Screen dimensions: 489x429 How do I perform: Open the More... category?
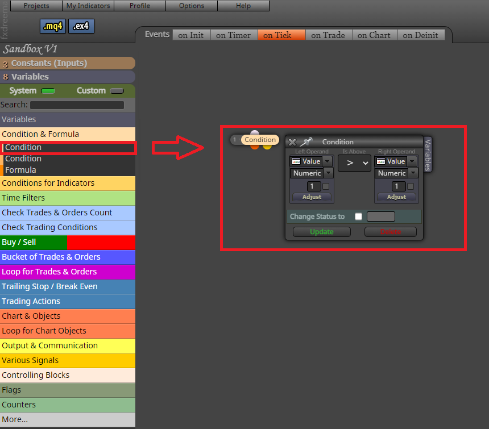click(68, 420)
